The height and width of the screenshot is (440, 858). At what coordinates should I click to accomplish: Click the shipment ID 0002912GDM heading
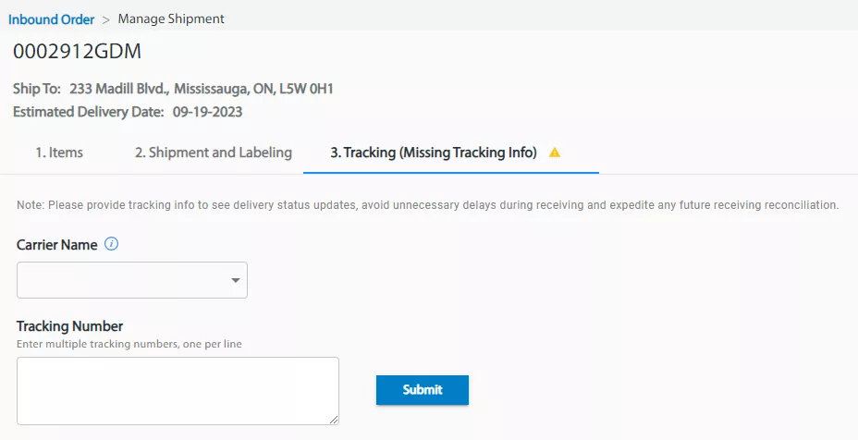tap(77, 52)
